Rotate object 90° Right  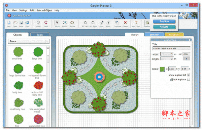coord(93,23)
